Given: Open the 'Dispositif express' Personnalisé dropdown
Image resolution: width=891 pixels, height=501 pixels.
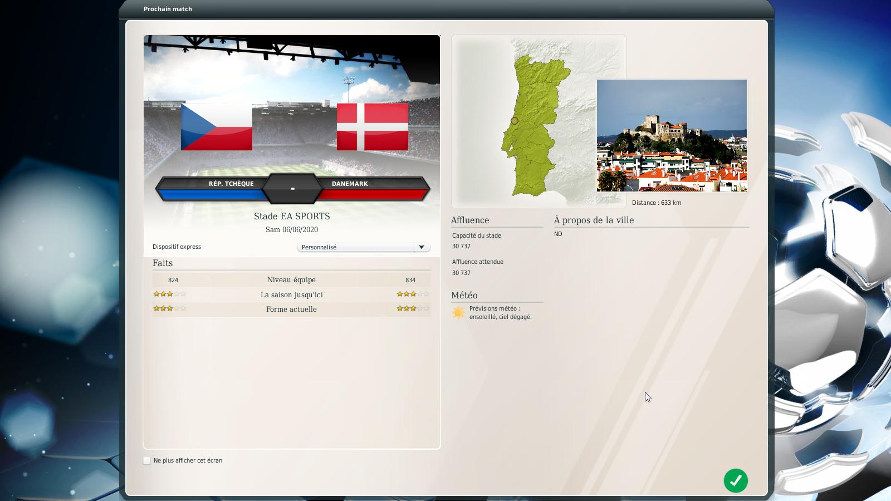Looking at the screenshot, I should (x=364, y=247).
